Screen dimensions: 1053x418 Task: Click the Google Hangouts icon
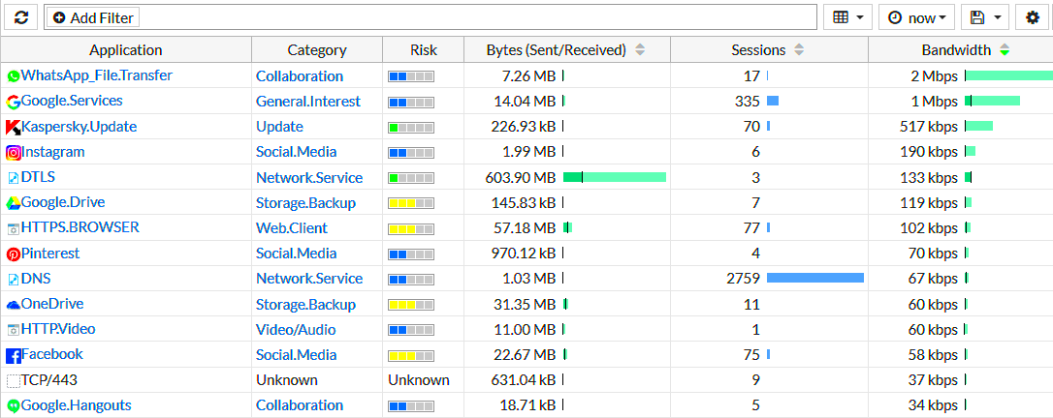(x=14, y=406)
